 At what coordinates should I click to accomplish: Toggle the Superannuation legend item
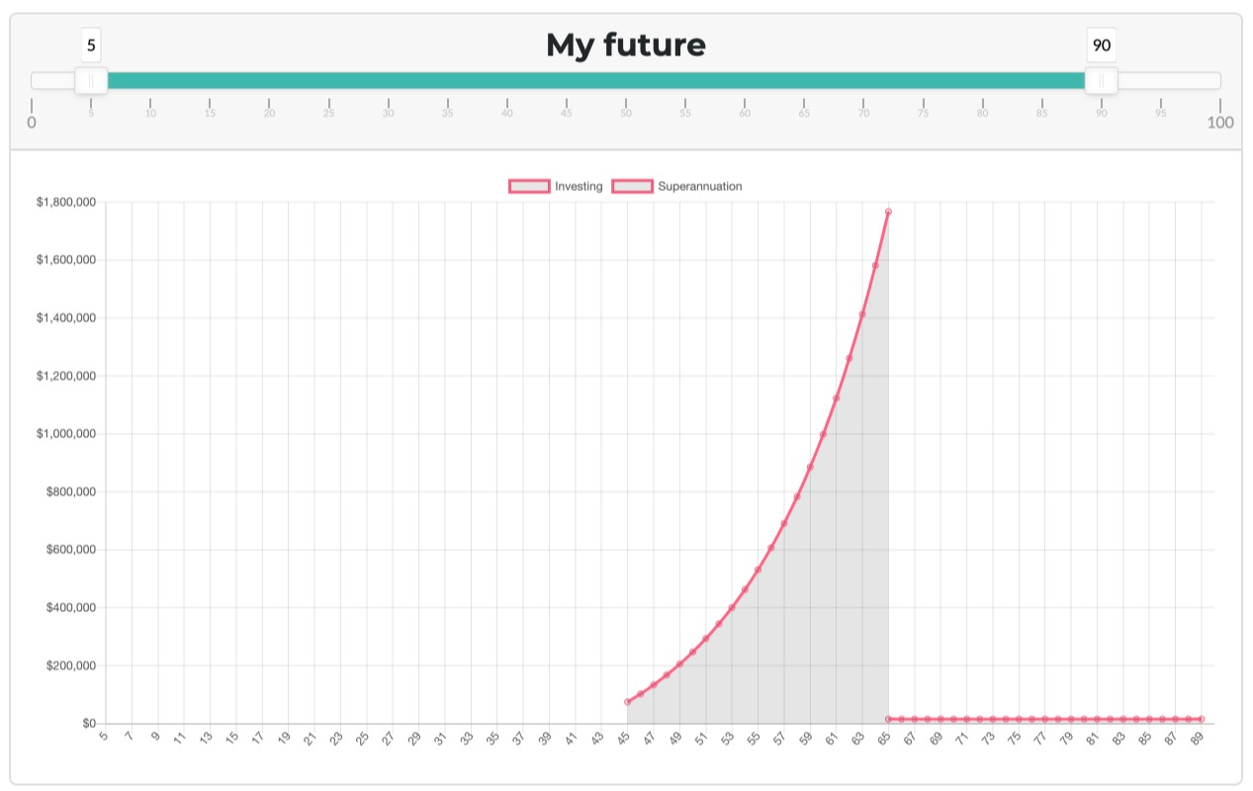pyautogui.click(x=677, y=186)
